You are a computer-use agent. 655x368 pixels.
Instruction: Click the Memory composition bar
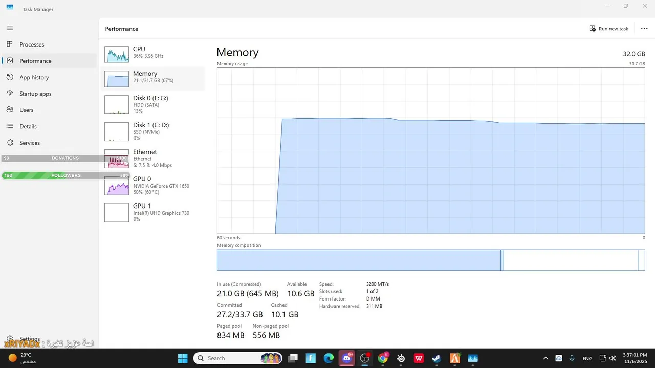click(x=431, y=261)
